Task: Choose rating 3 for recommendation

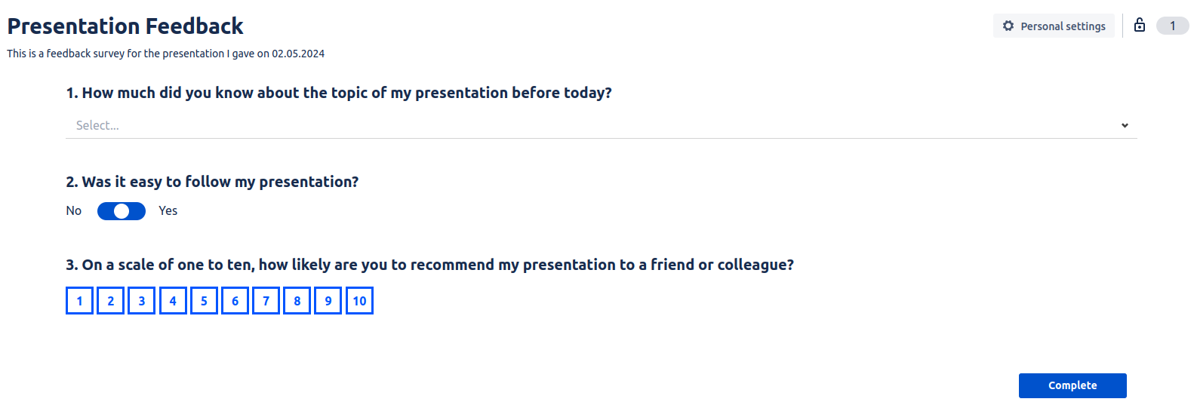Action: click(142, 301)
